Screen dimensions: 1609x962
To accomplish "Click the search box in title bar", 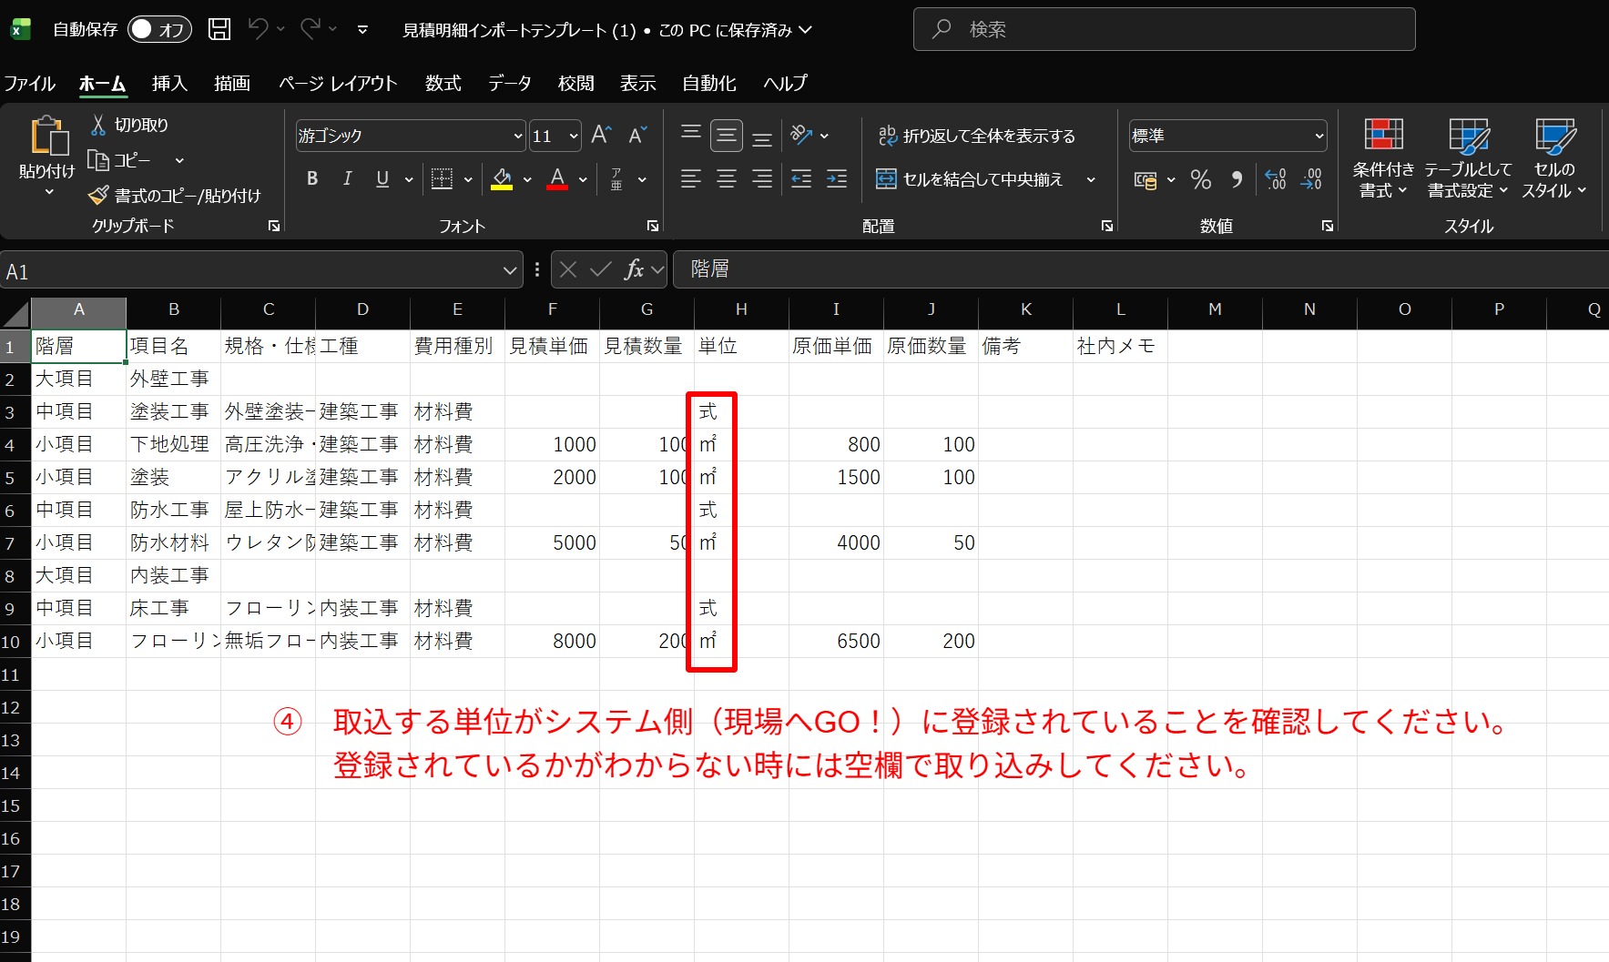I will pyautogui.click(x=1164, y=29).
